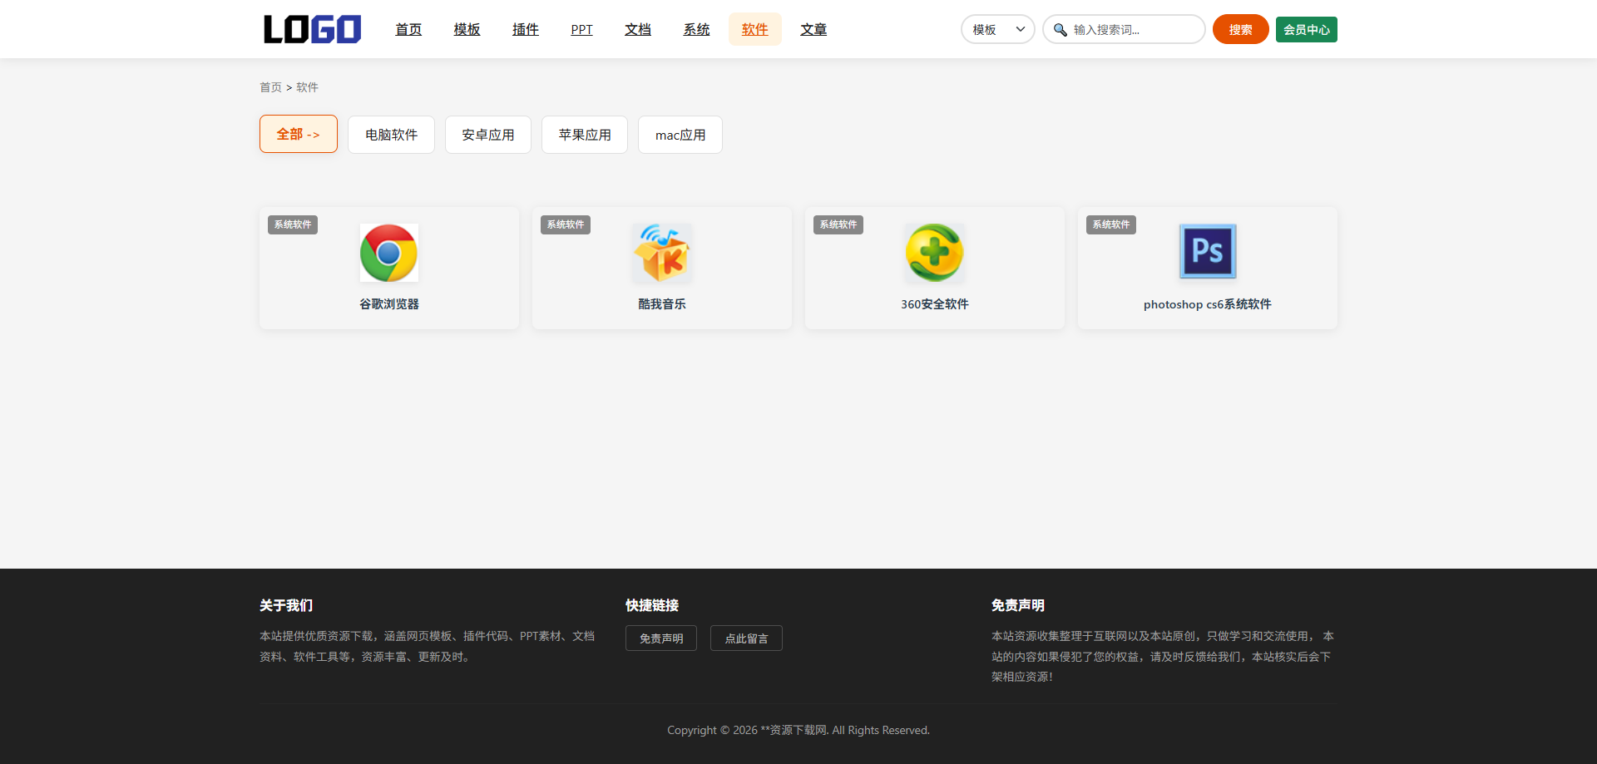
Task: Click the LOGO site logo
Action: coord(312,29)
